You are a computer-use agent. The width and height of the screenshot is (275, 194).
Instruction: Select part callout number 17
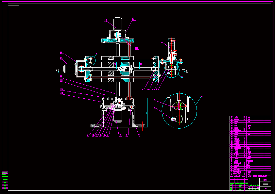point(133,19)
